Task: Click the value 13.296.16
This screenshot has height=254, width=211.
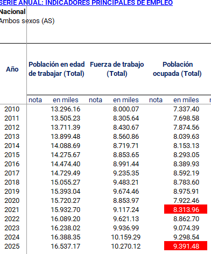Action: pyautogui.click(x=66, y=109)
